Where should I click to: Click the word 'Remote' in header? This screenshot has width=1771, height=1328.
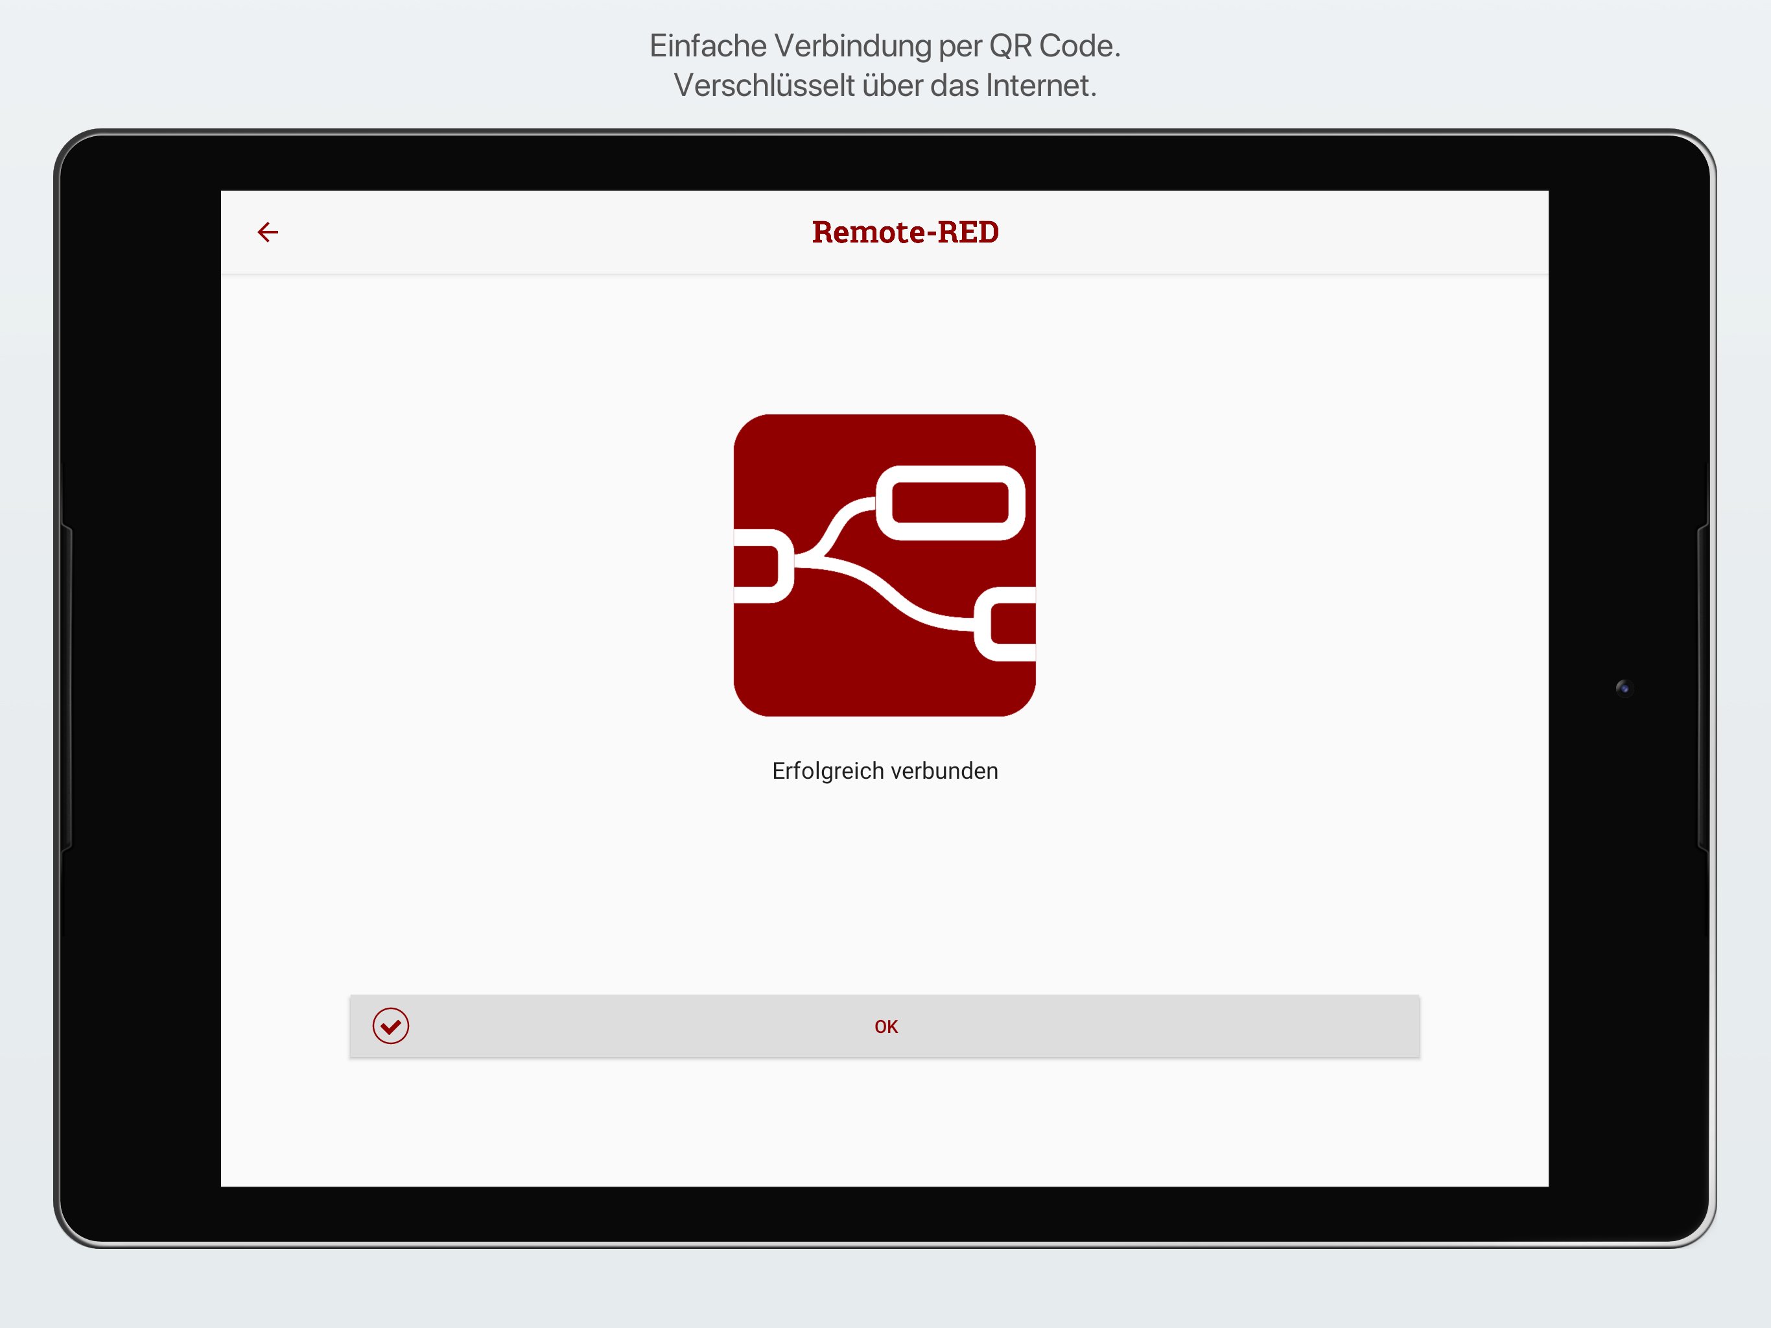tap(868, 232)
